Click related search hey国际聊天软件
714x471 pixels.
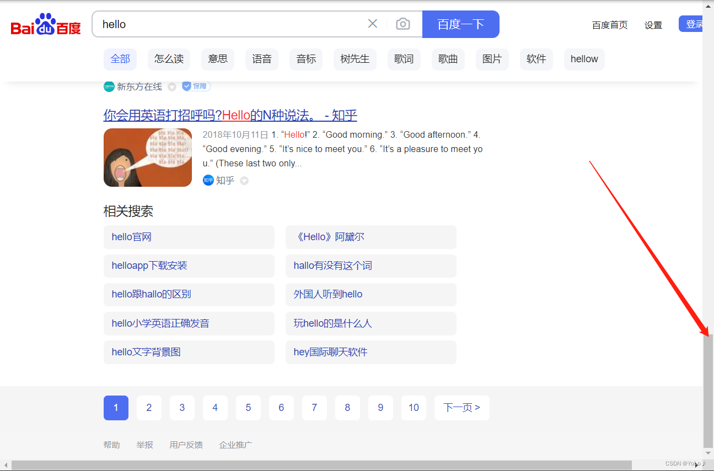pyautogui.click(x=371, y=352)
